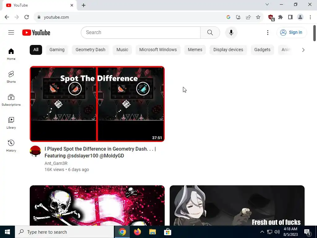Click the taskbar search box
The height and width of the screenshot is (238, 317).
[64, 232]
